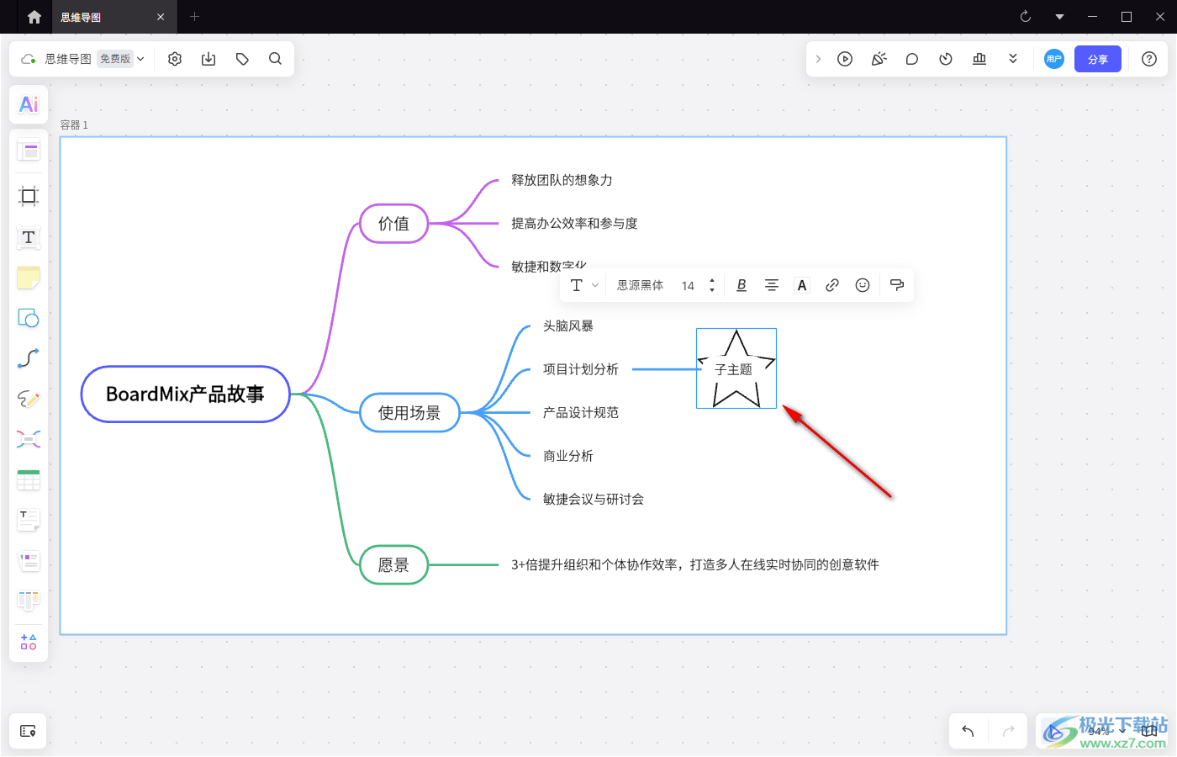Image resolution: width=1177 pixels, height=757 pixels.
Task: Select the Text tool in sidebar
Action: point(29,237)
